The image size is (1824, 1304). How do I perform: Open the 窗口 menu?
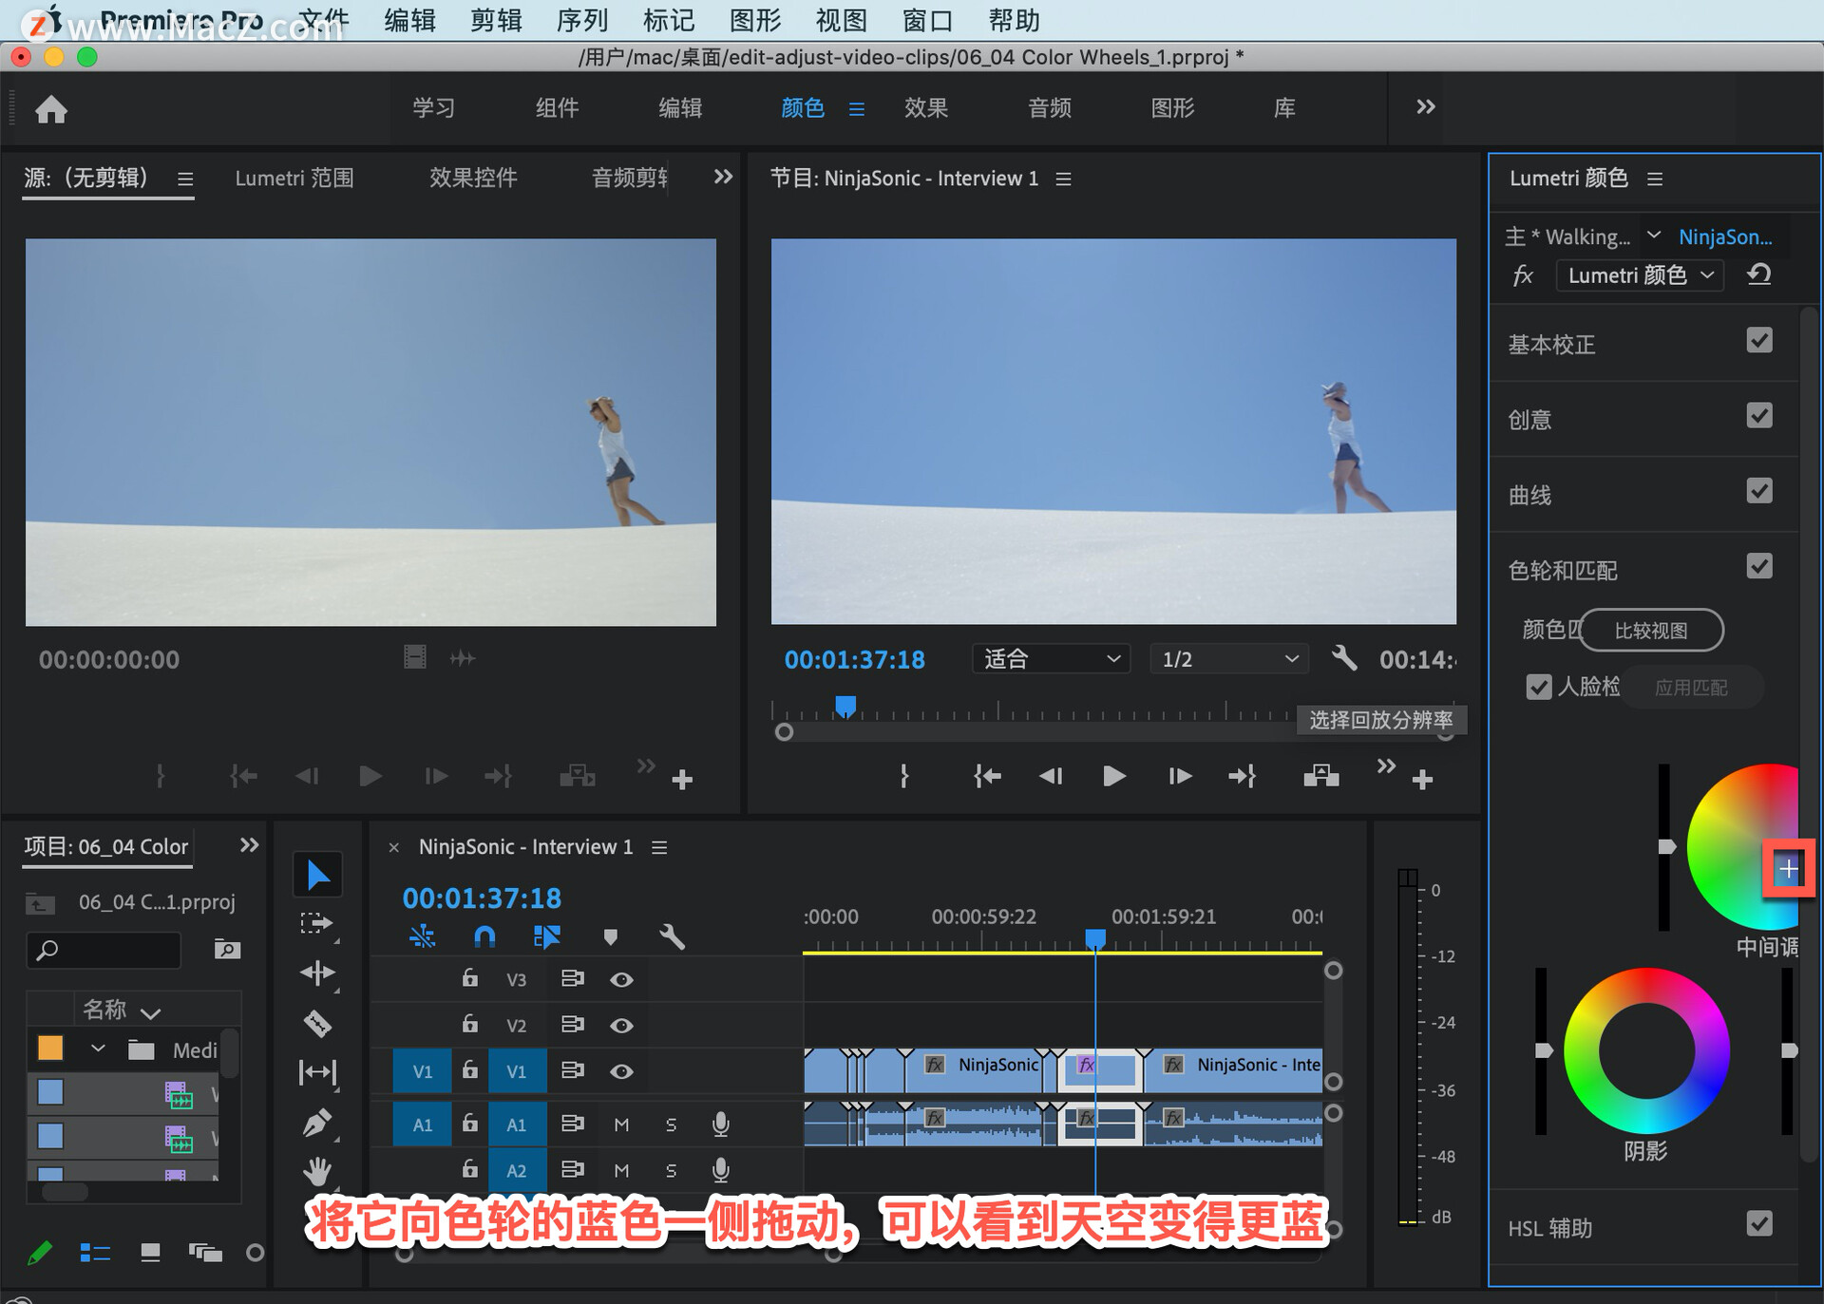pos(927,20)
